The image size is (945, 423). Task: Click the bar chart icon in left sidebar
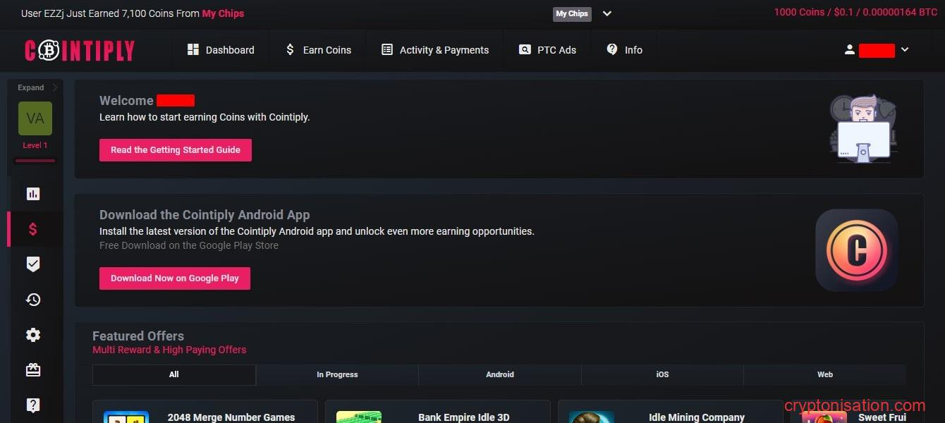[x=33, y=193]
